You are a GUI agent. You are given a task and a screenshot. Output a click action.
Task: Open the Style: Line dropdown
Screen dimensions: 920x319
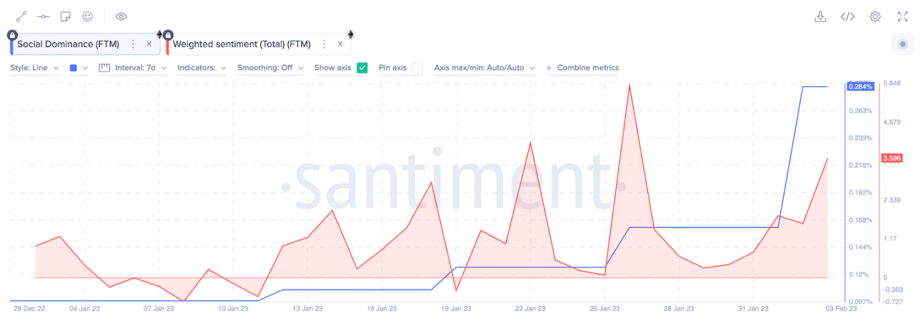click(34, 68)
